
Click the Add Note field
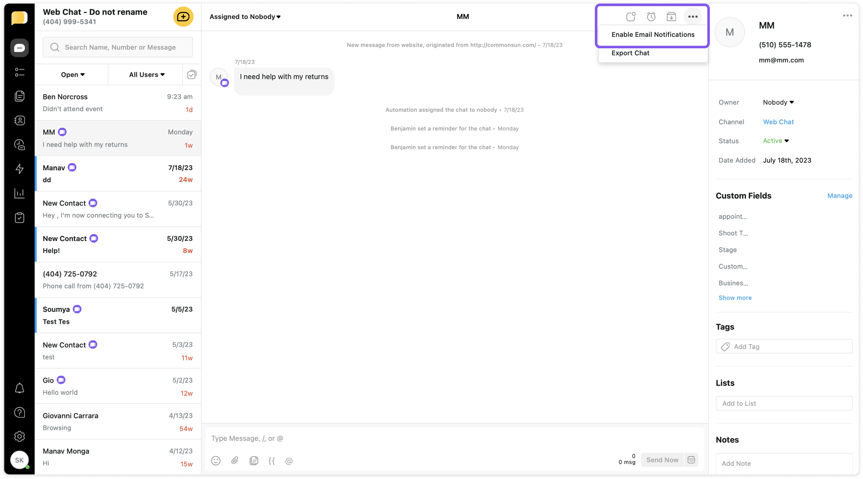[x=784, y=463]
